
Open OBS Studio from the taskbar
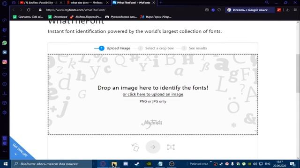172,164
